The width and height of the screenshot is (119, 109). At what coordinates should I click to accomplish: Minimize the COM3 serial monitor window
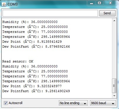pos(92,3)
